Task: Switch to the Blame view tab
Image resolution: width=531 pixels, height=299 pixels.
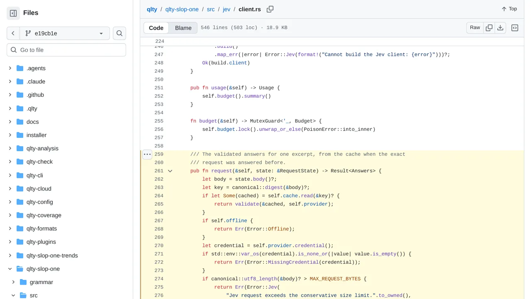Action: click(x=183, y=28)
